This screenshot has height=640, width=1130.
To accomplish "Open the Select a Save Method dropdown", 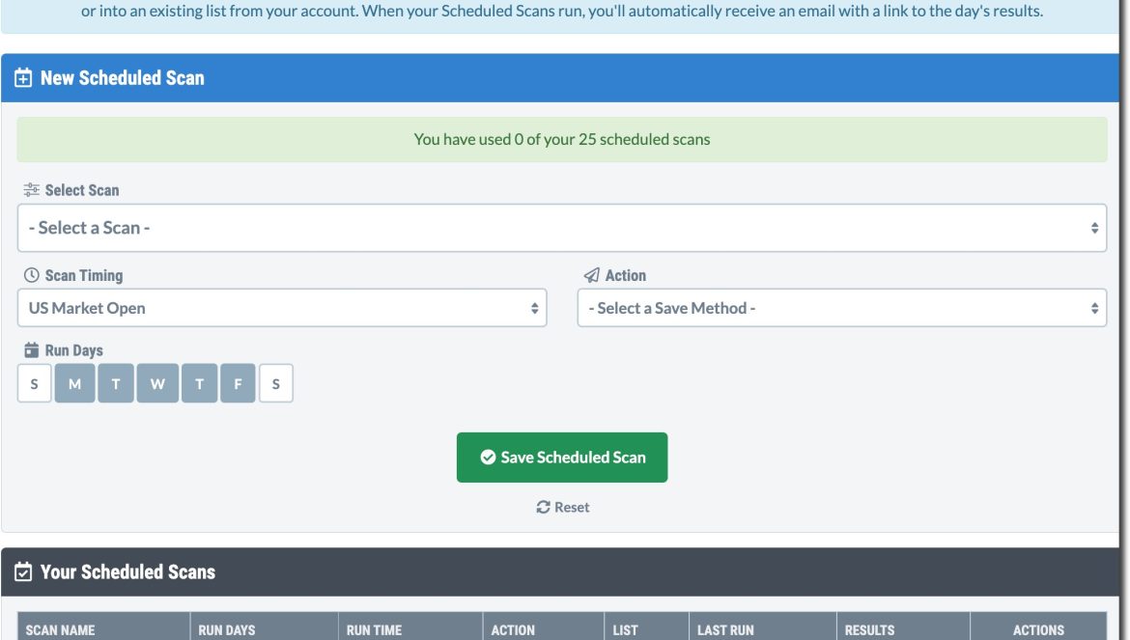I will pyautogui.click(x=842, y=308).
